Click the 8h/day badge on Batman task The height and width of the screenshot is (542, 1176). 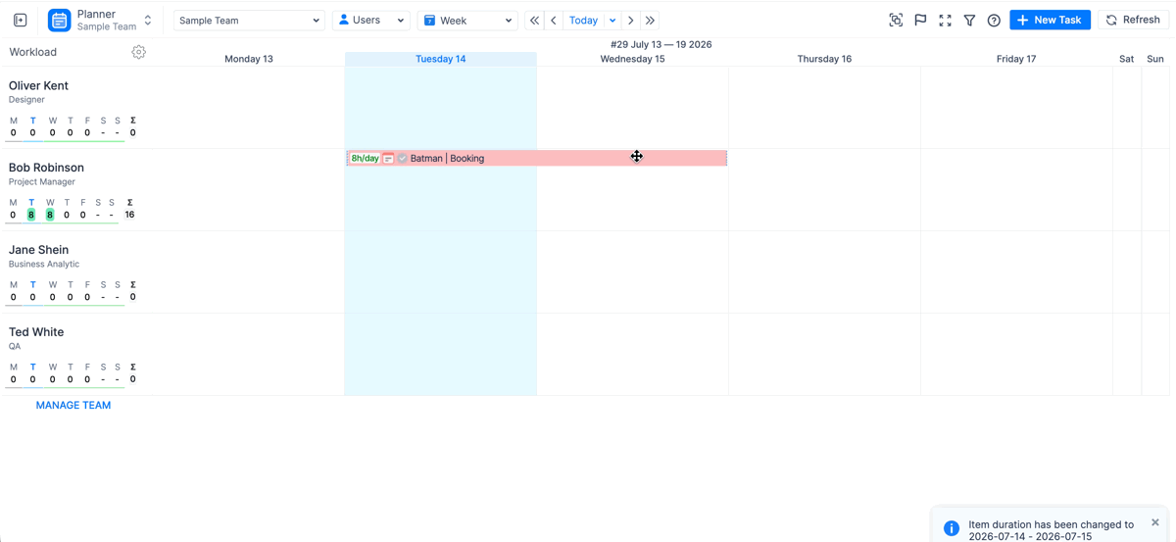(365, 158)
